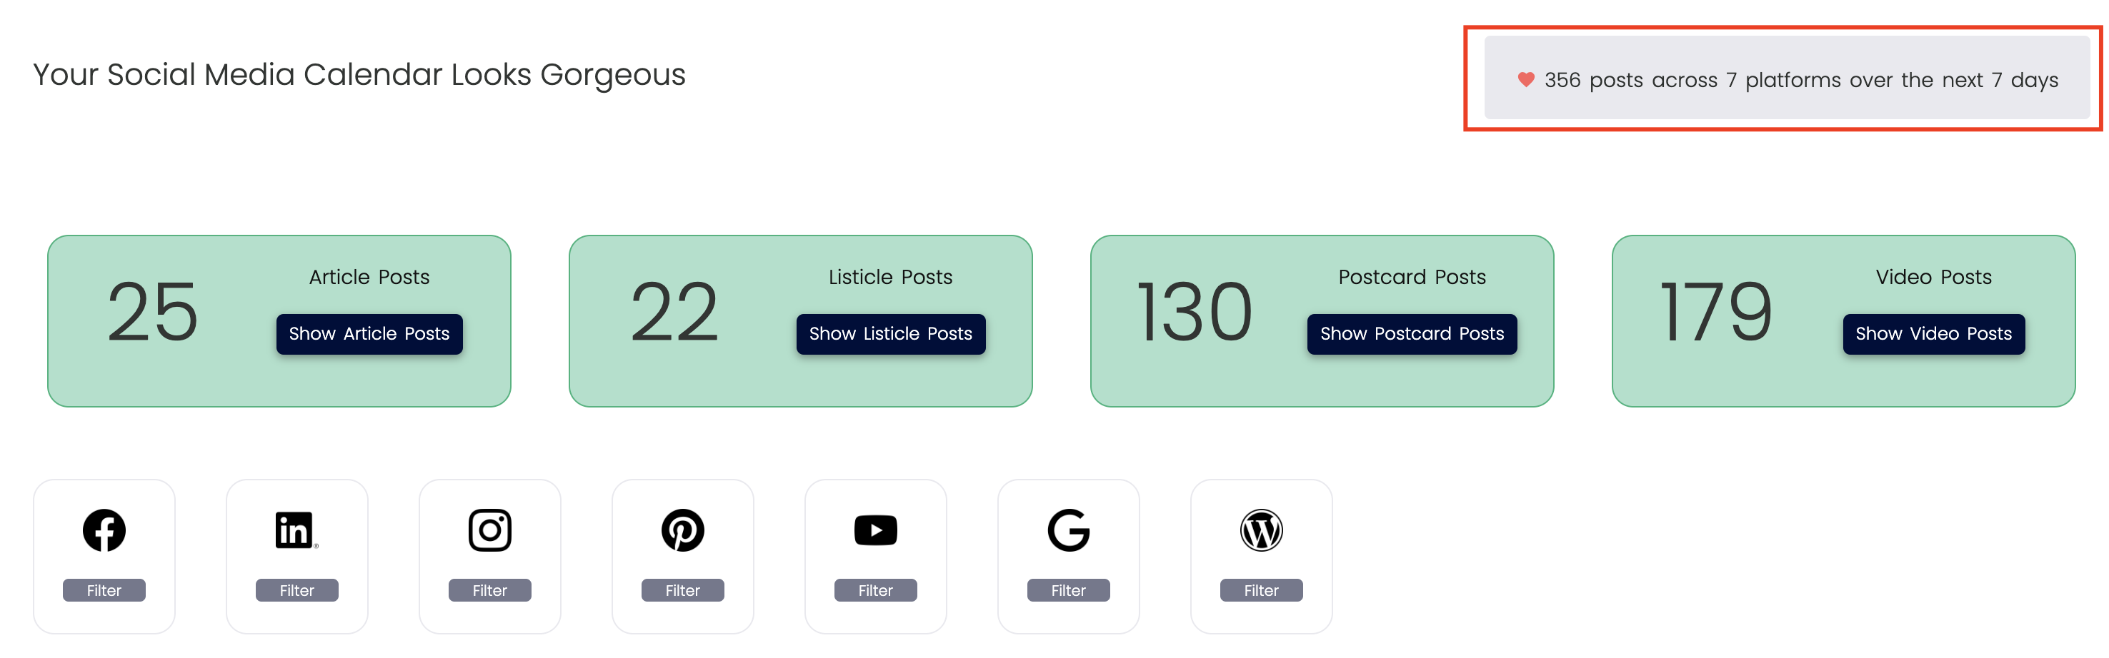Click the YouTube logo icon

coord(875,530)
